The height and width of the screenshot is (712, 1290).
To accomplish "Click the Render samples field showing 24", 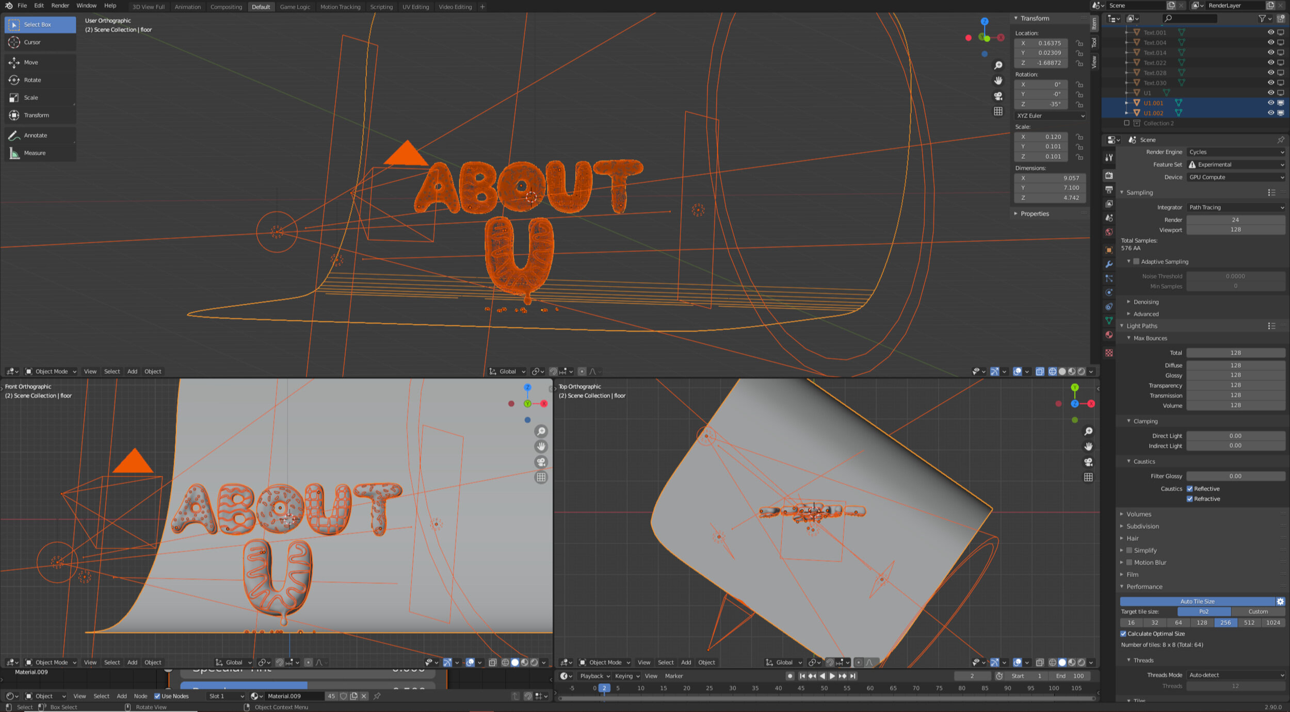I will click(1235, 220).
